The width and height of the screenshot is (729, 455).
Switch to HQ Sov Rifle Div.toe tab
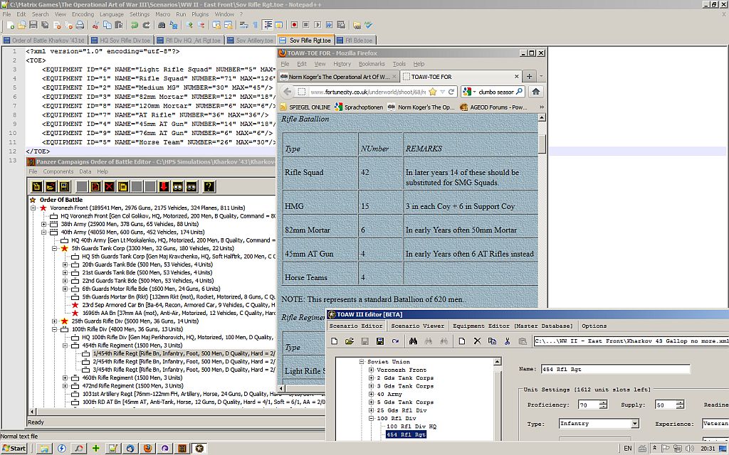(121, 41)
